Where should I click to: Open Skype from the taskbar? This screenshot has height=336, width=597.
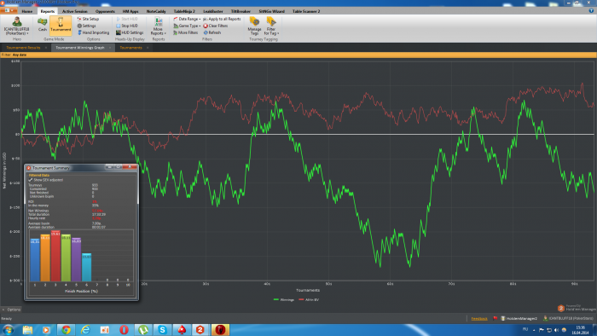click(x=162, y=329)
